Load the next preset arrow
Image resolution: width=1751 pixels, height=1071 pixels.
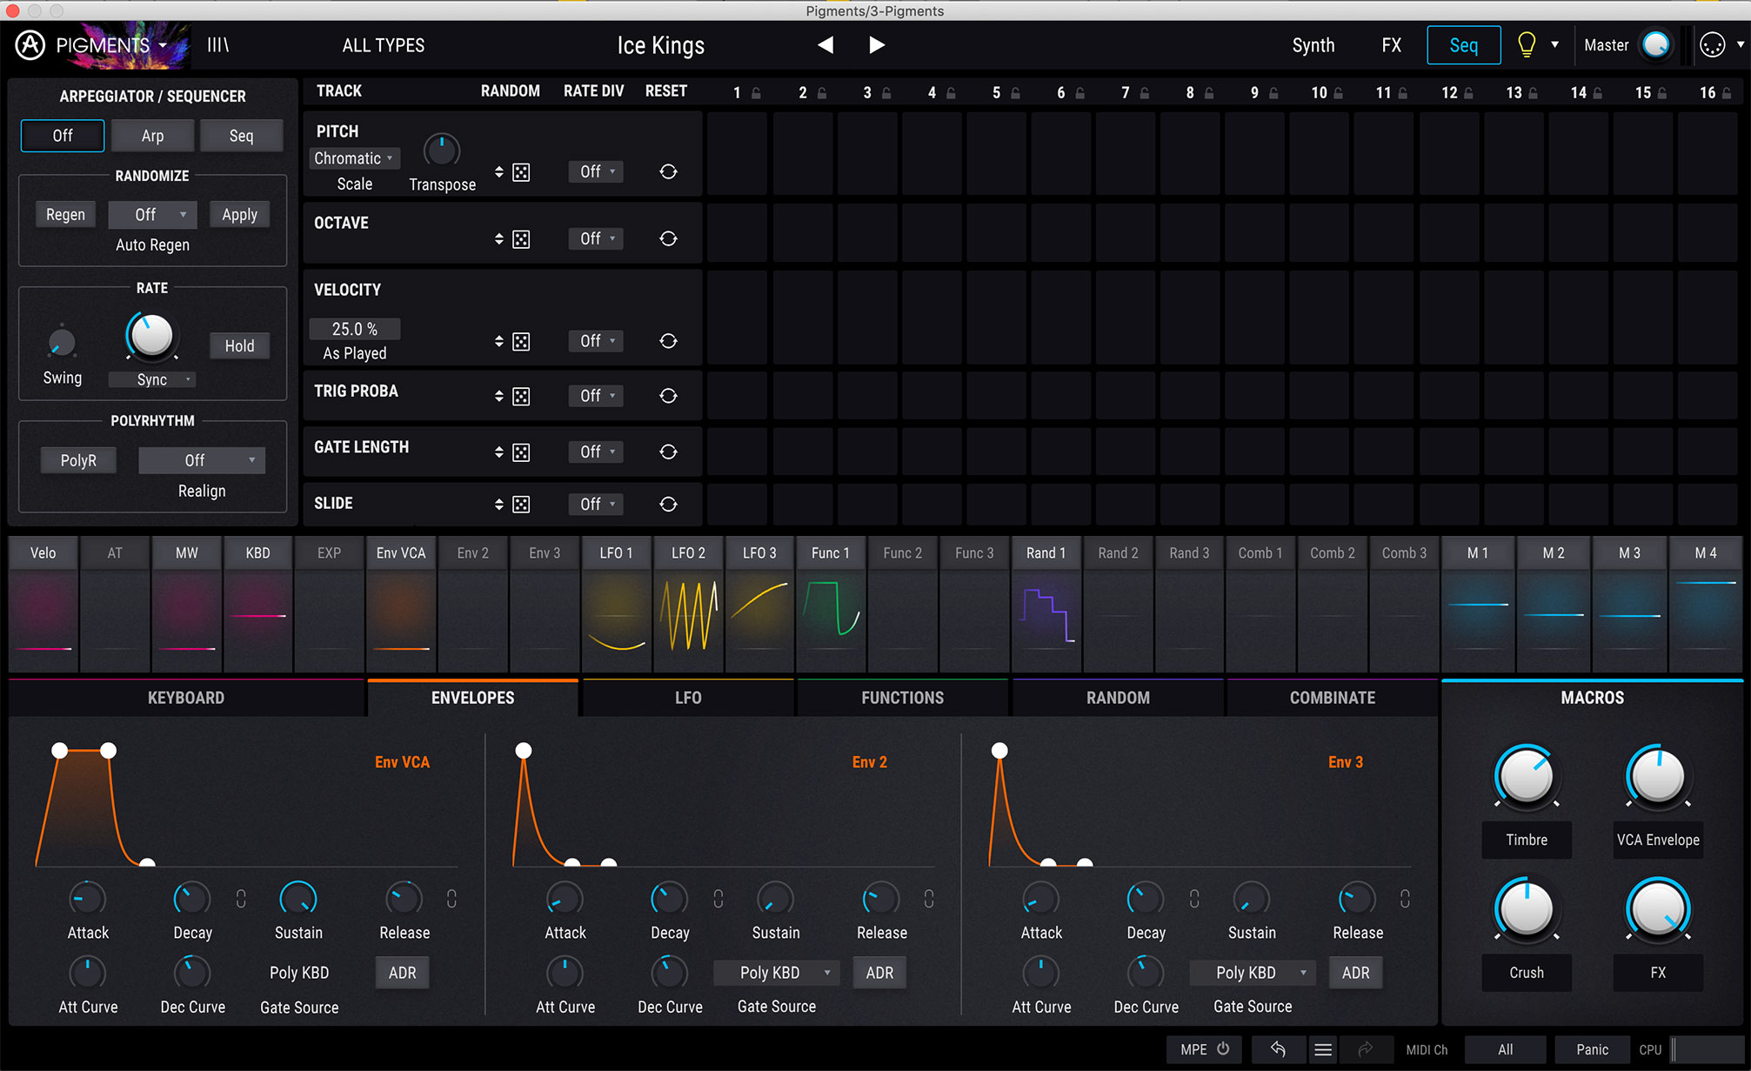coord(877,45)
